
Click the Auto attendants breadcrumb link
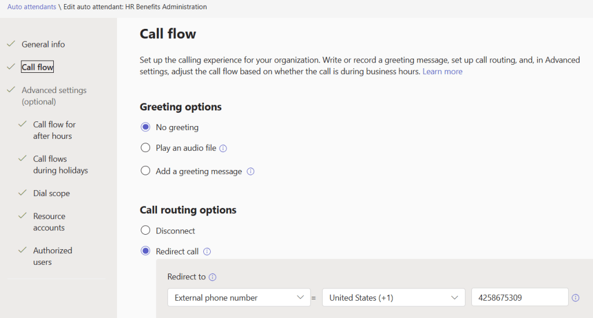point(32,7)
